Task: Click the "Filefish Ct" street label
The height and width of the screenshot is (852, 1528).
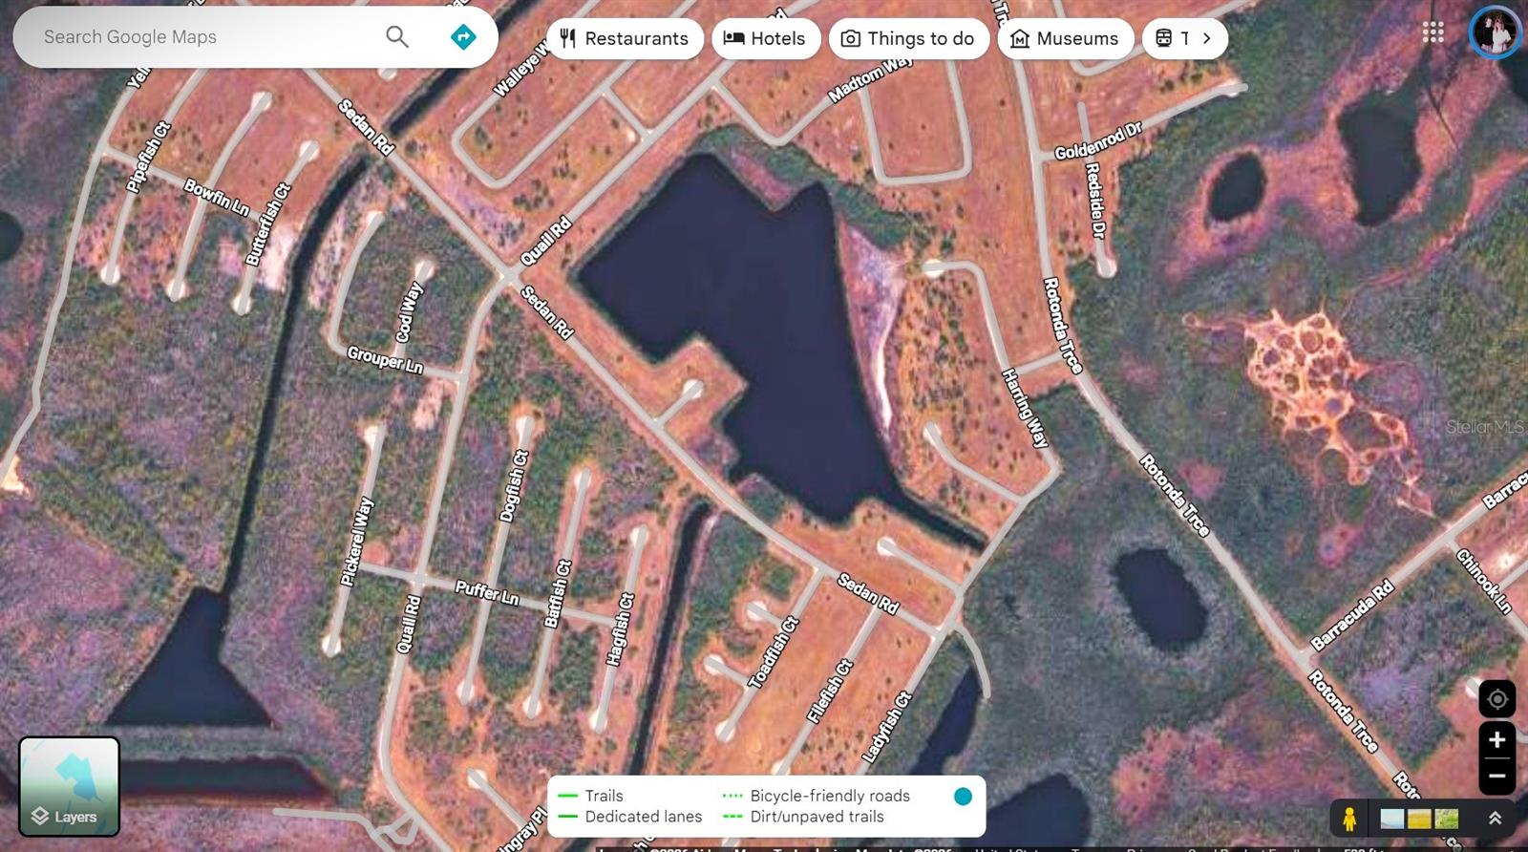Action: 829,692
